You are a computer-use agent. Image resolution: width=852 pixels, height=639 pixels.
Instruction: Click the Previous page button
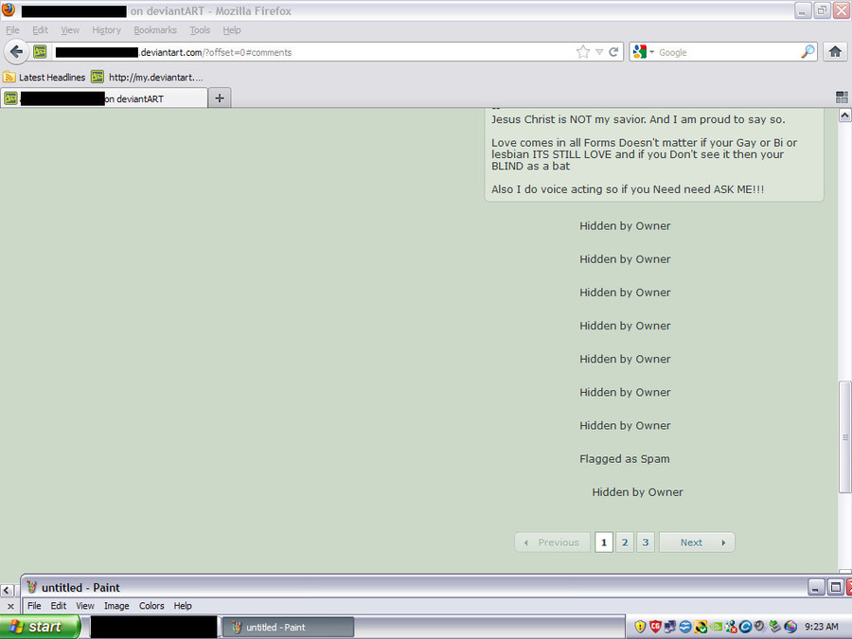[552, 542]
